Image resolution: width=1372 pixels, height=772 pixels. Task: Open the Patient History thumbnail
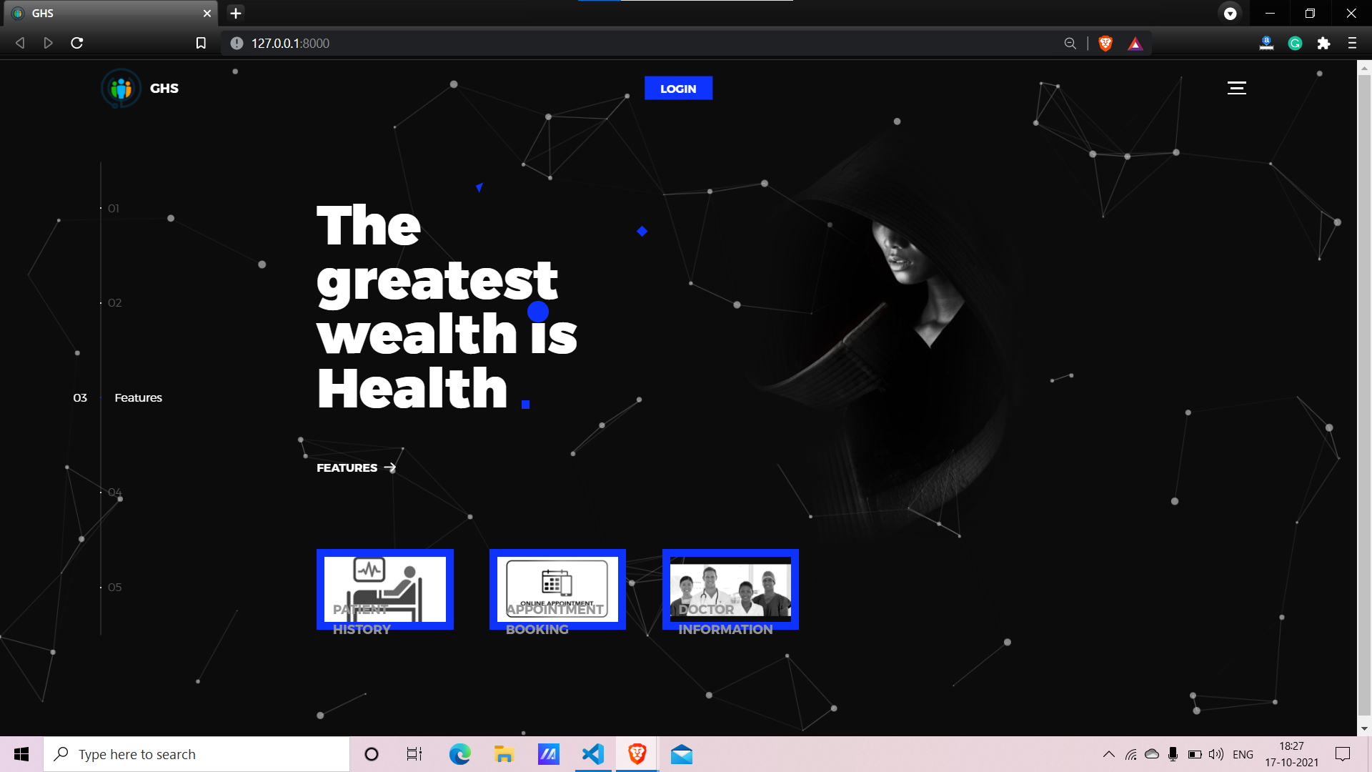coord(384,589)
